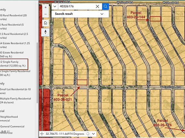Viewport: 185px width, 138px height.
Task: Click the Neighborhood Commercial legend entry
Action: [9, 119]
